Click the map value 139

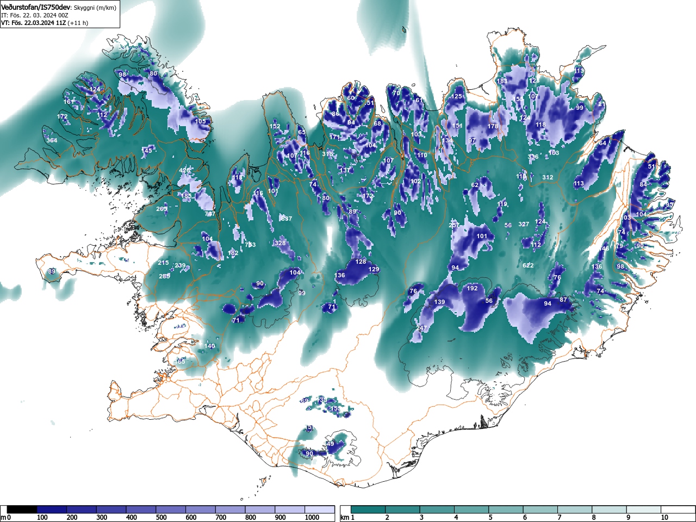[x=440, y=302]
